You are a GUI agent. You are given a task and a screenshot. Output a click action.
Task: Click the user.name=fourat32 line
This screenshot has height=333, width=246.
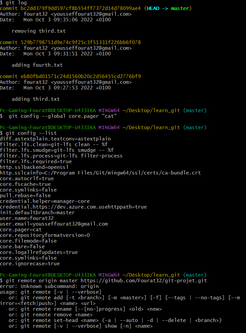coord(27,218)
